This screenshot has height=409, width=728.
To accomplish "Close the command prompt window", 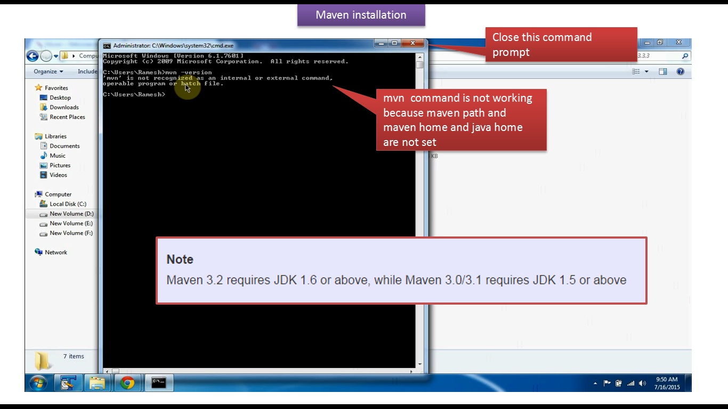I will pos(412,43).
